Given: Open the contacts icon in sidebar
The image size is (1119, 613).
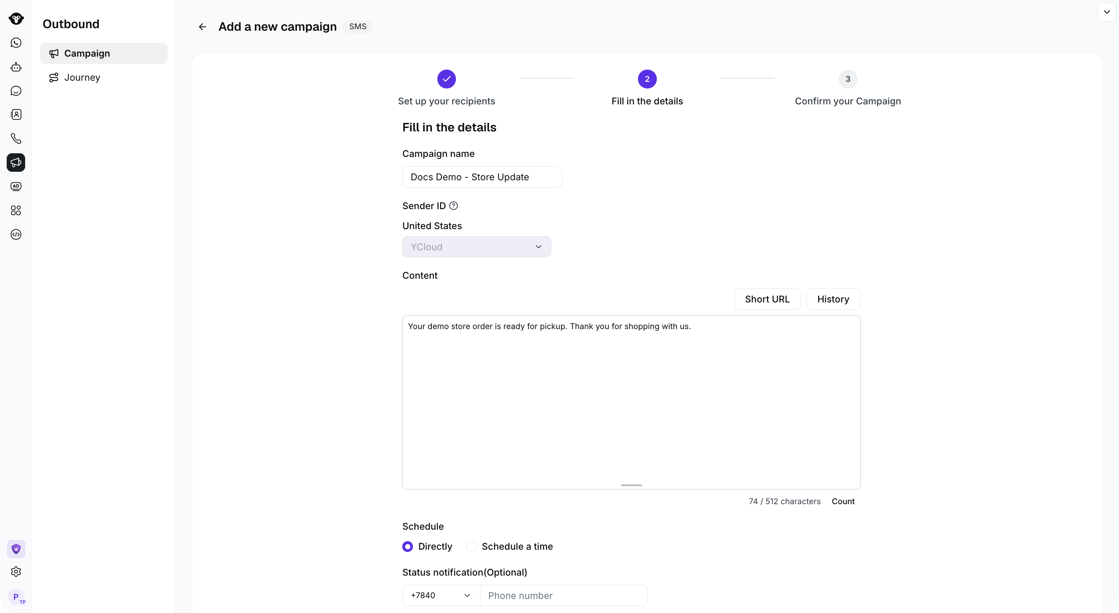Looking at the screenshot, I should (x=16, y=115).
